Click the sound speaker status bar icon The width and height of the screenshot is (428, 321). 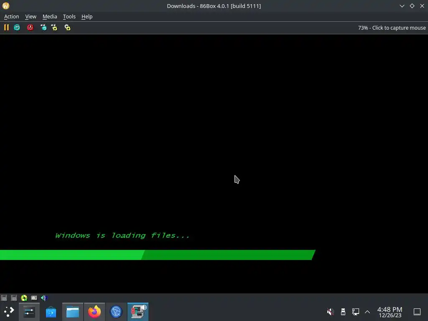click(x=44, y=298)
